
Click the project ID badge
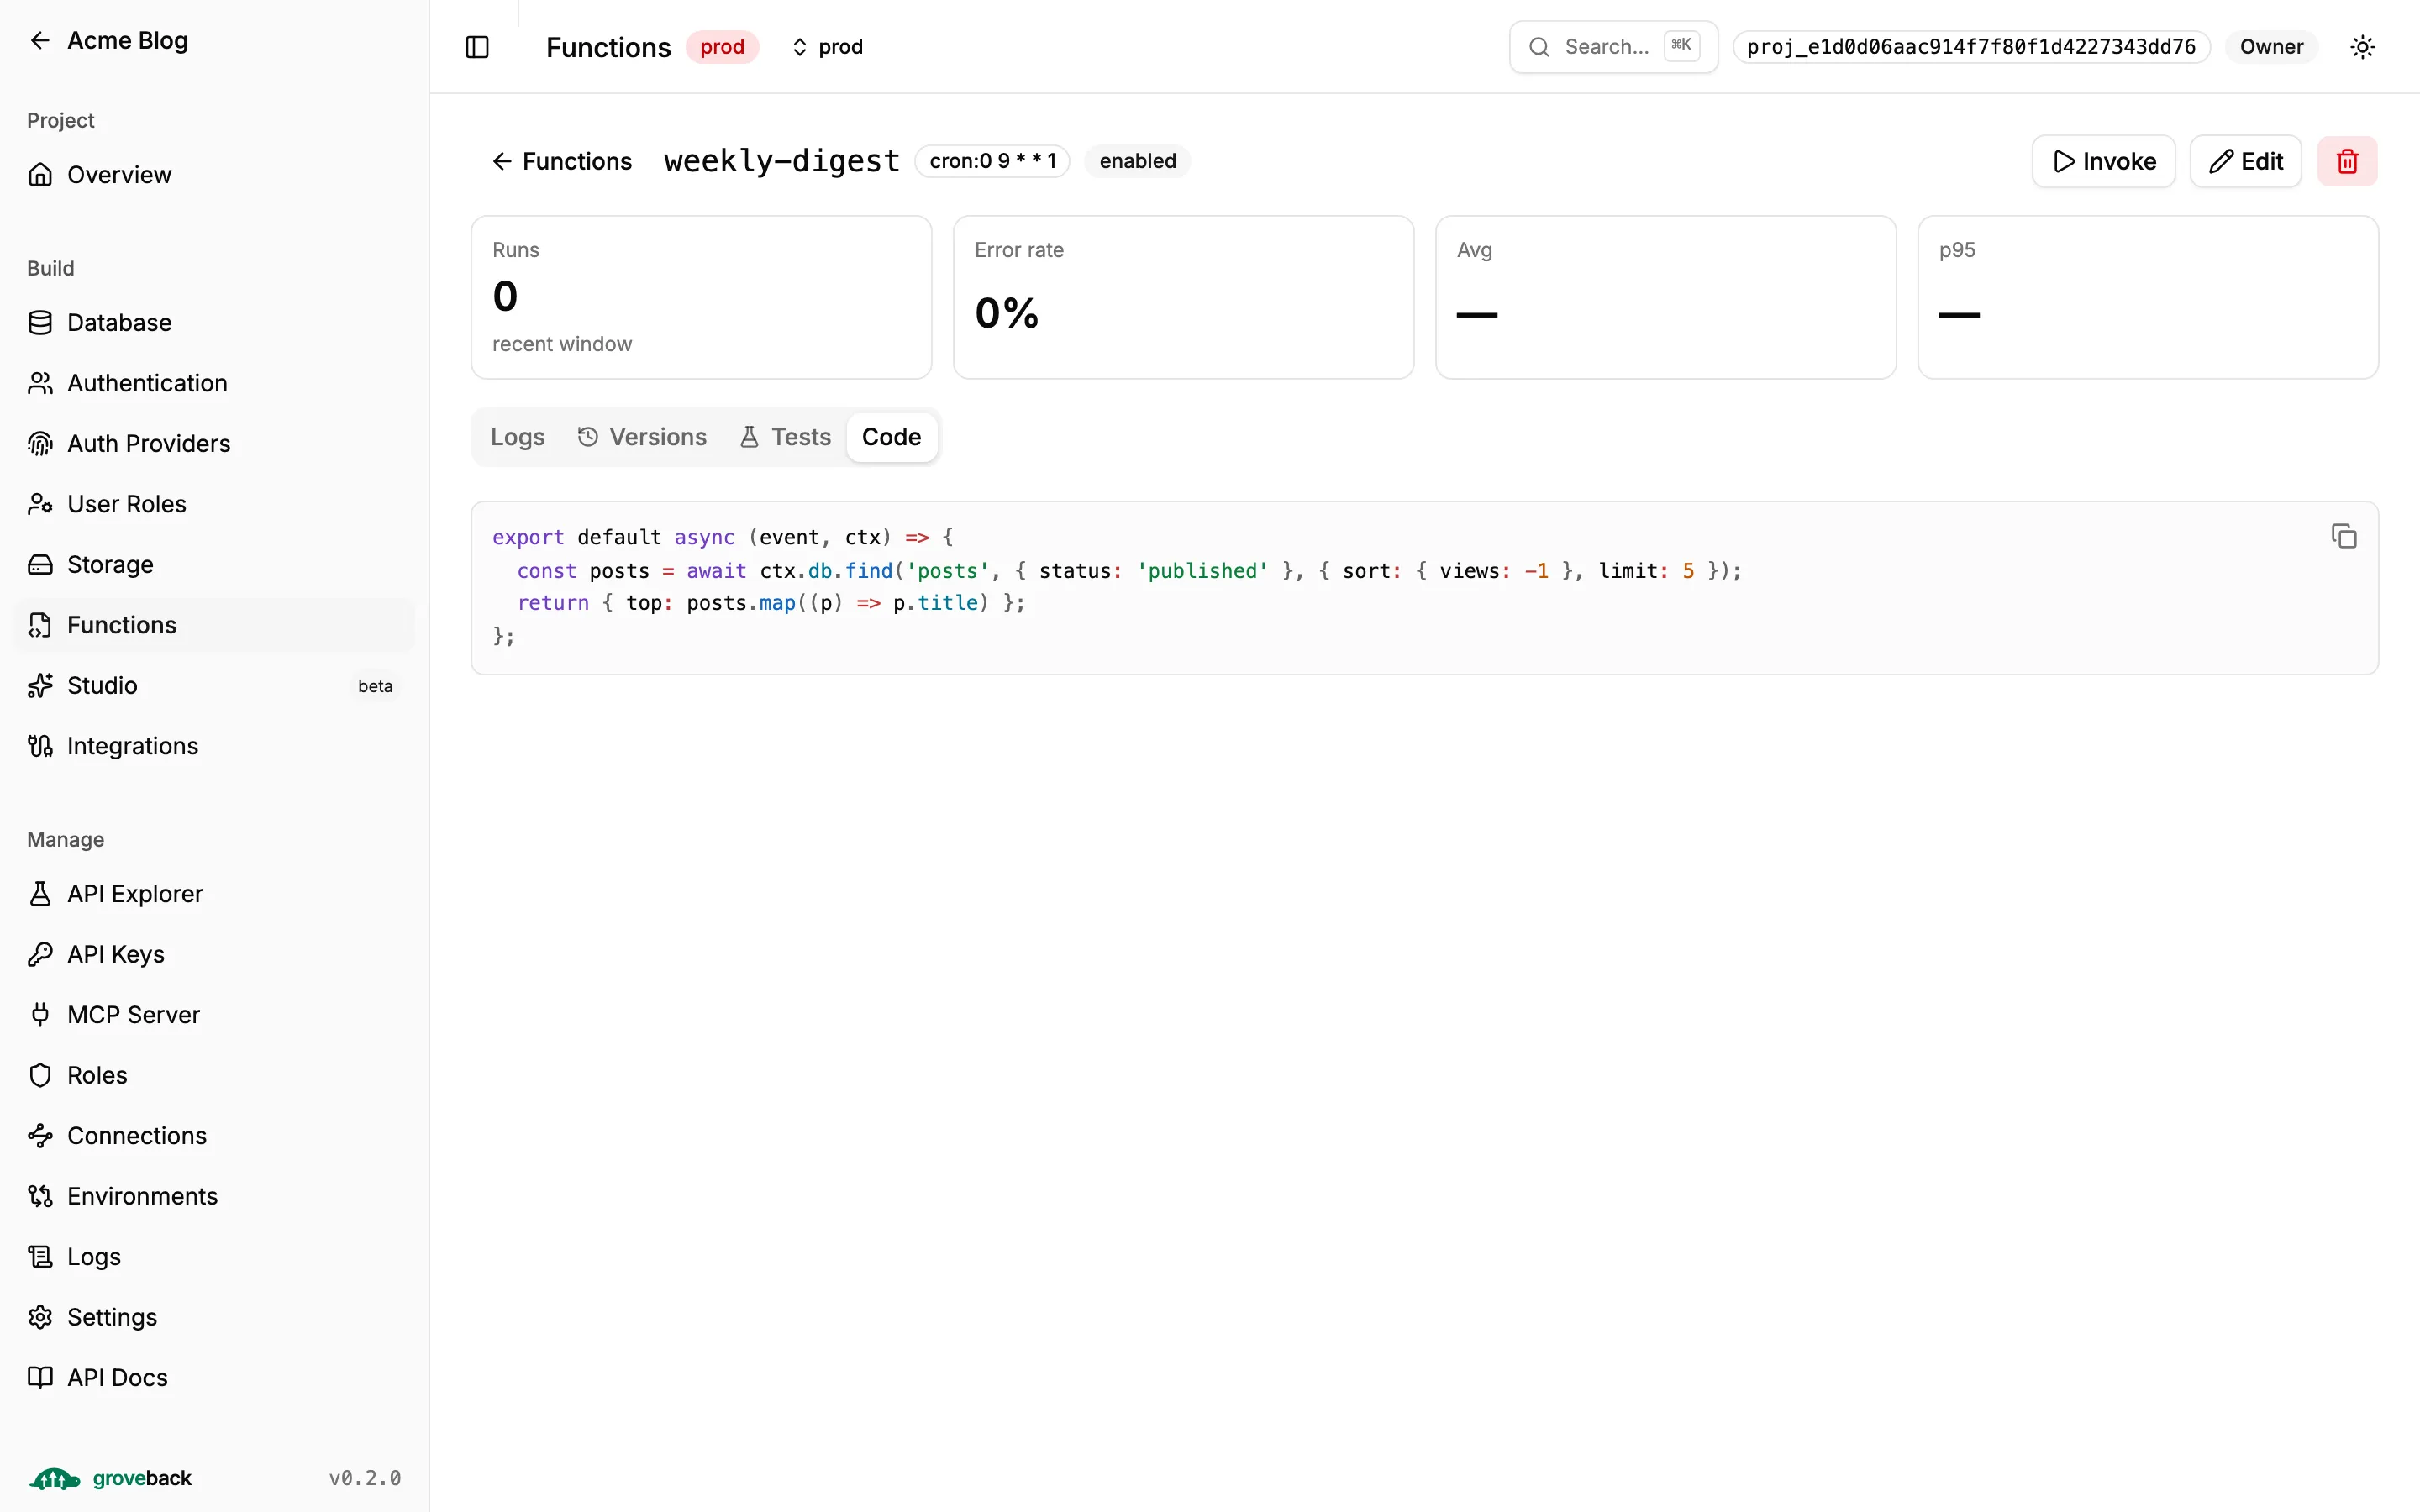pos(1971,47)
